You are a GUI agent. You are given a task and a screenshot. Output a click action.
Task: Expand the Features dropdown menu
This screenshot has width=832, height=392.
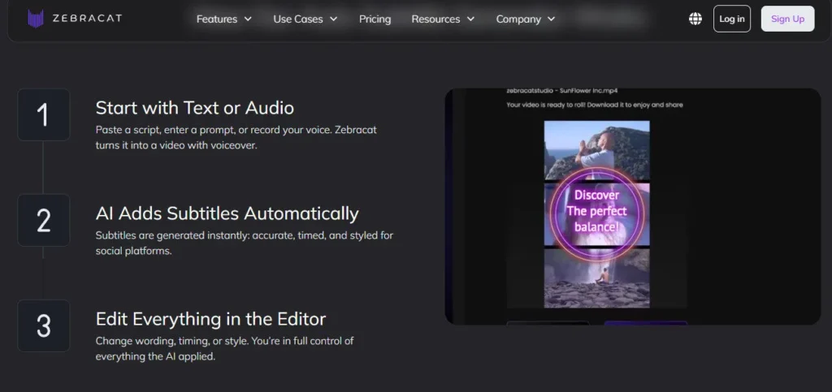(x=224, y=19)
